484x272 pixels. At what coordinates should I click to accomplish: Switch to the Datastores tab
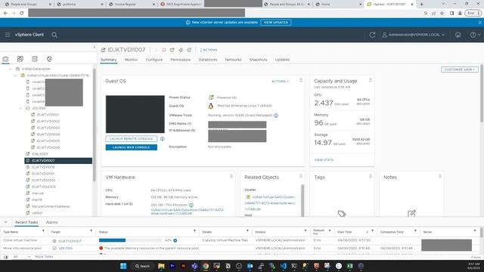(208, 60)
